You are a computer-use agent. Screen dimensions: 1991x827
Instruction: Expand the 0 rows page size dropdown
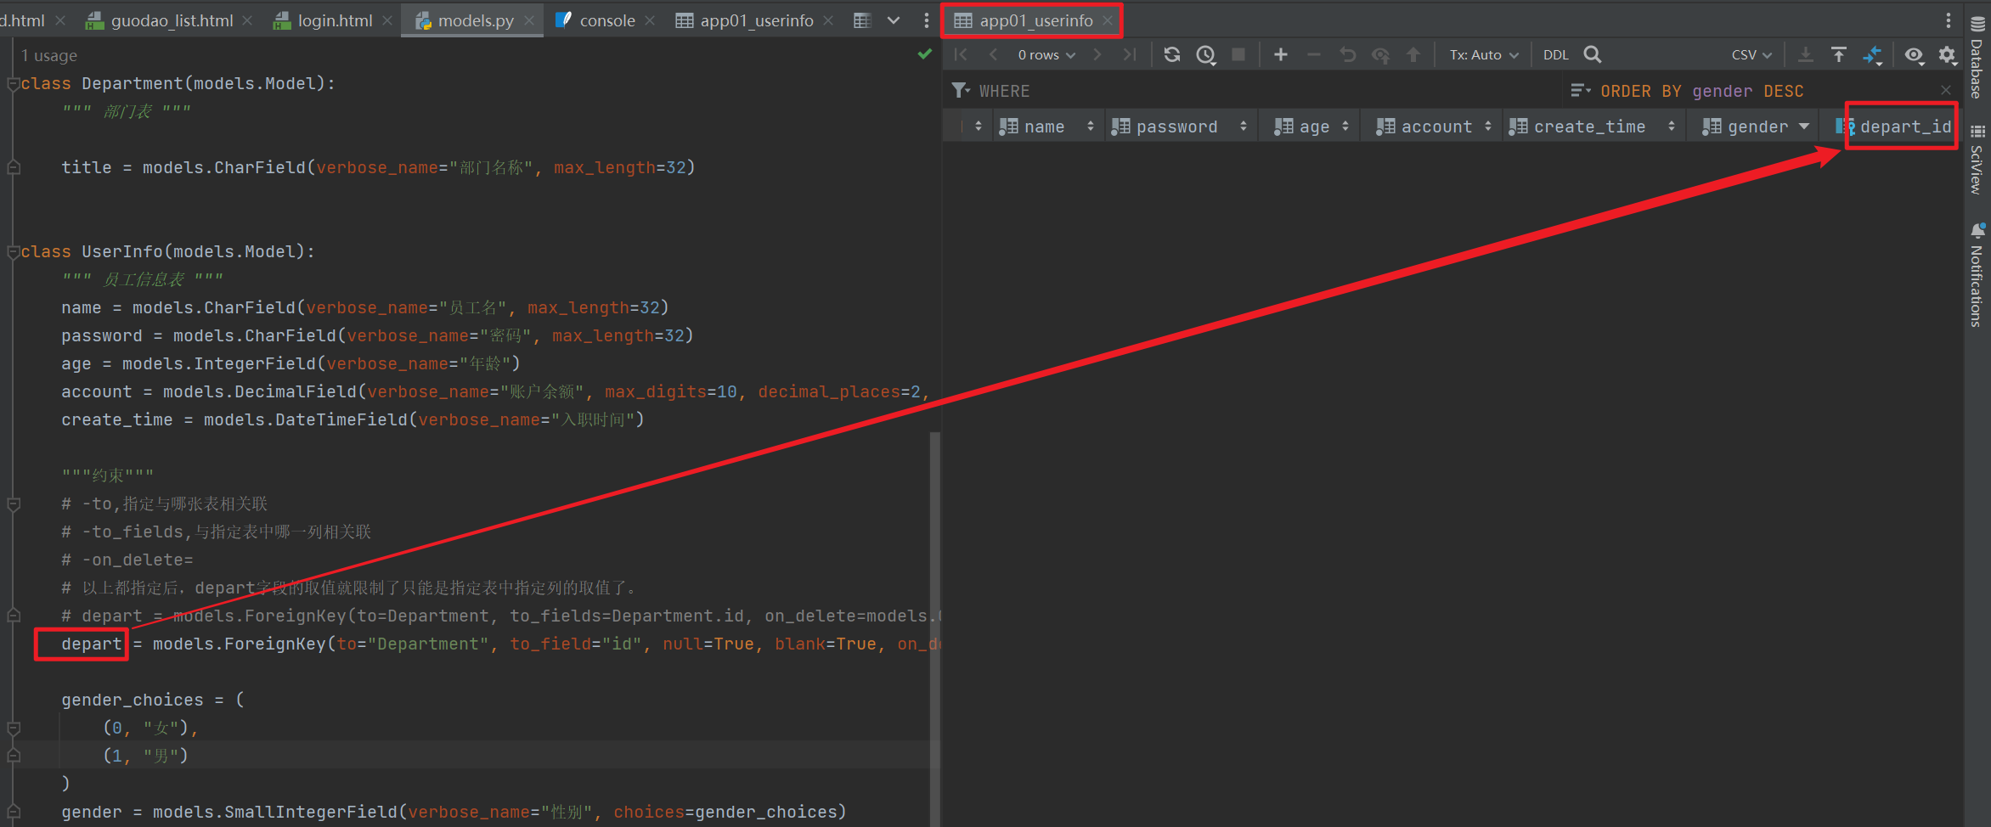click(x=1046, y=55)
